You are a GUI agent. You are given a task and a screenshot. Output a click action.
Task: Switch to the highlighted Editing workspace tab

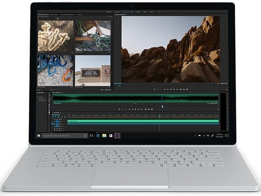(x=125, y=12)
